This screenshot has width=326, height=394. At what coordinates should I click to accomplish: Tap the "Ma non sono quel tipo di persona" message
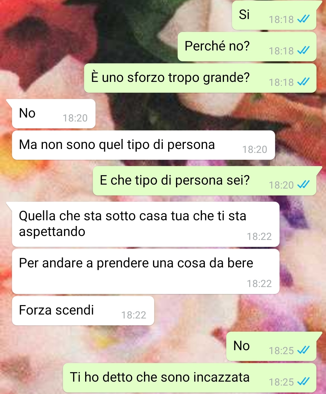[143, 145]
